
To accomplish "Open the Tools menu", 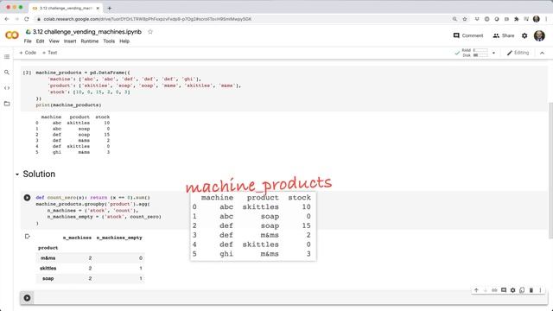I will pos(109,41).
